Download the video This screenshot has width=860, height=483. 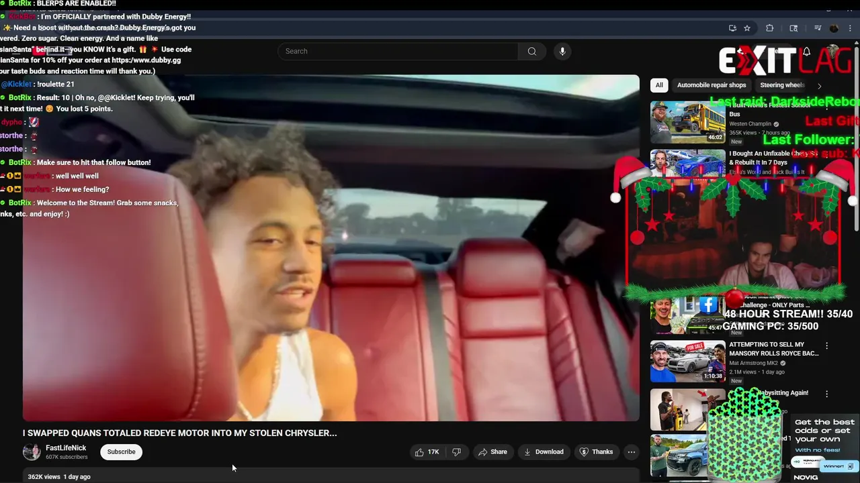(544, 452)
